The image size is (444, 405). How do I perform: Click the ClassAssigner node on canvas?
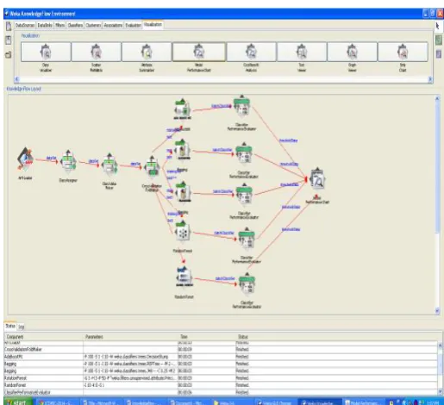pyautogui.click(x=68, y=162)
